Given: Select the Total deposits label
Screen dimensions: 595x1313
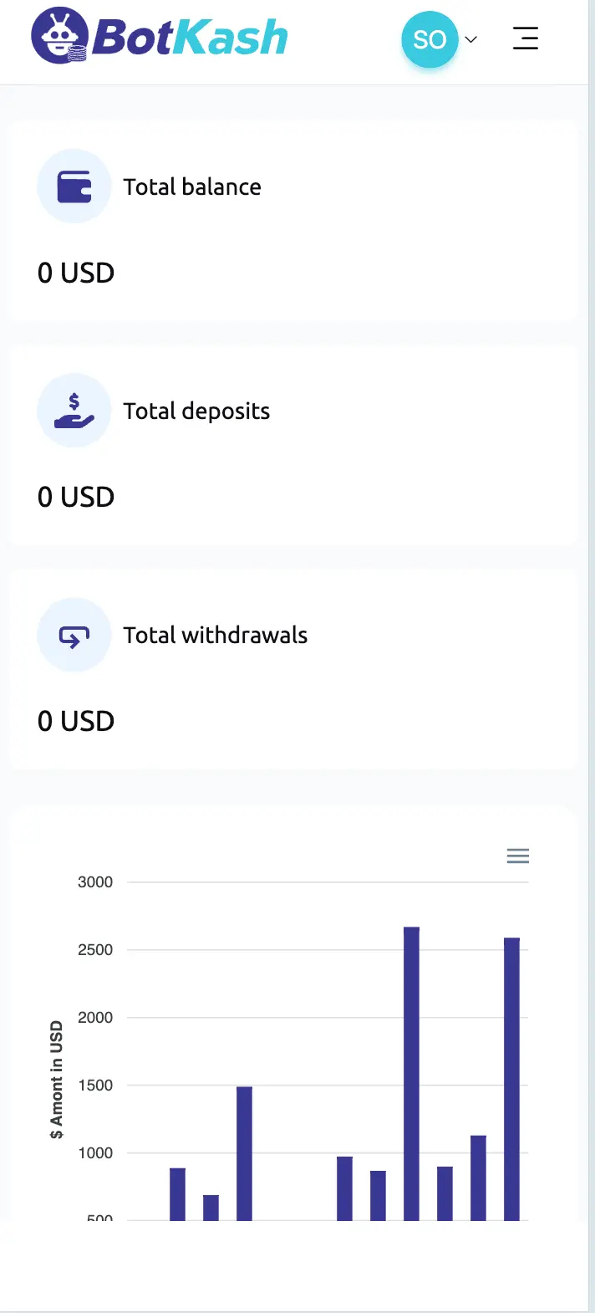Looking at the screenshot, I should click(196, 411).
